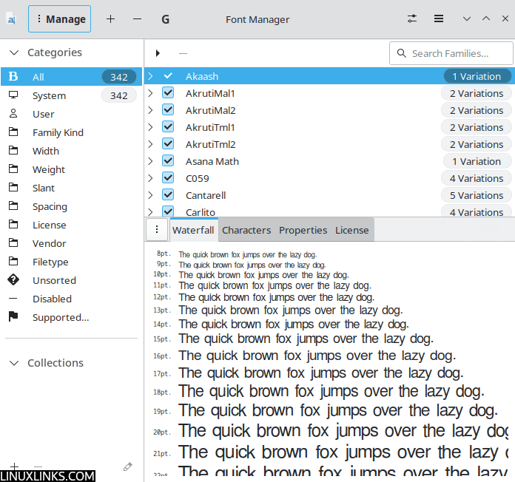515x482 pixels.
Task: Click the 18pt waterfall preview line
Action: pos(331,392)
